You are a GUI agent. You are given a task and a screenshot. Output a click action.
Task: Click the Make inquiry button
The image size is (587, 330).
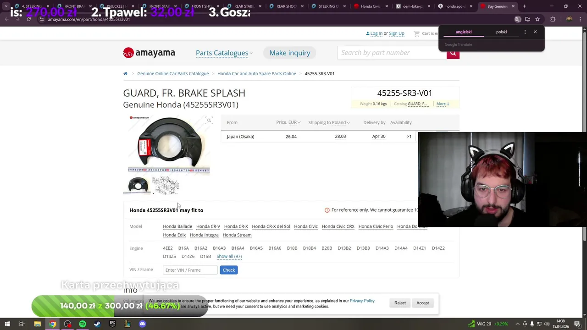(290, 53)
